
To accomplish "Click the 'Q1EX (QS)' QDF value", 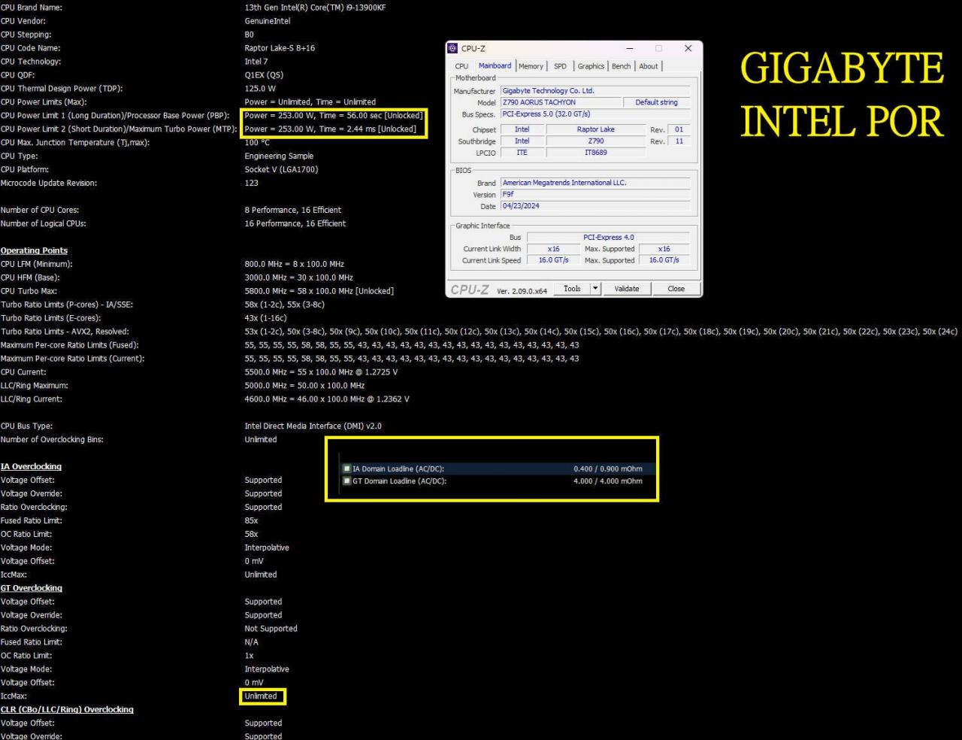I will 264,75.
